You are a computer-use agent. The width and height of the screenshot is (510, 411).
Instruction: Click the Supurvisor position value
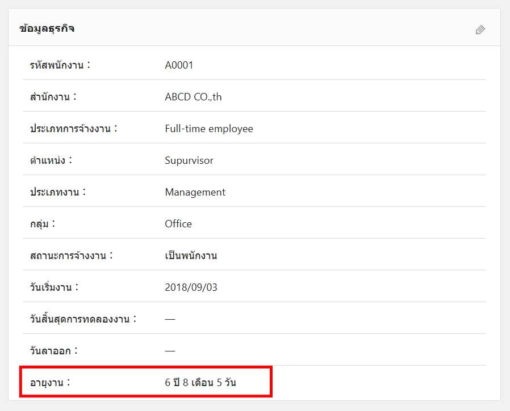tap(189, 160)
